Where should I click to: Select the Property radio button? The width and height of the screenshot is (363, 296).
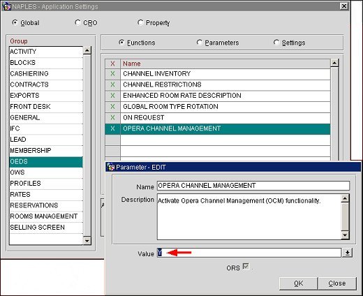(140, 22)
